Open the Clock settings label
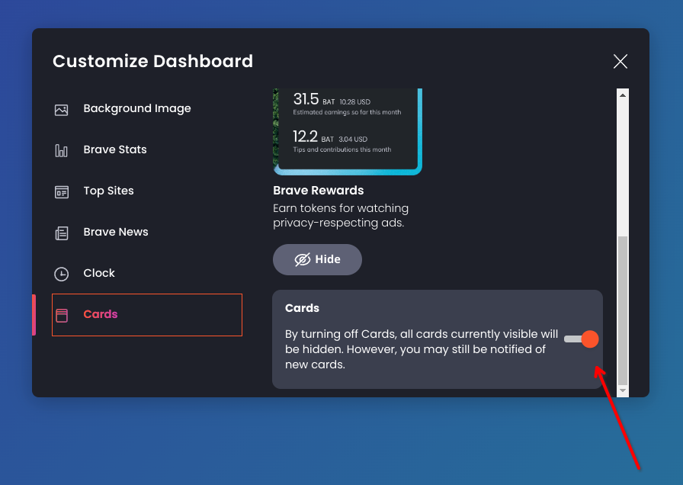Image resolution: width=683 pixels, height=485 pixels. pos(99,274)
